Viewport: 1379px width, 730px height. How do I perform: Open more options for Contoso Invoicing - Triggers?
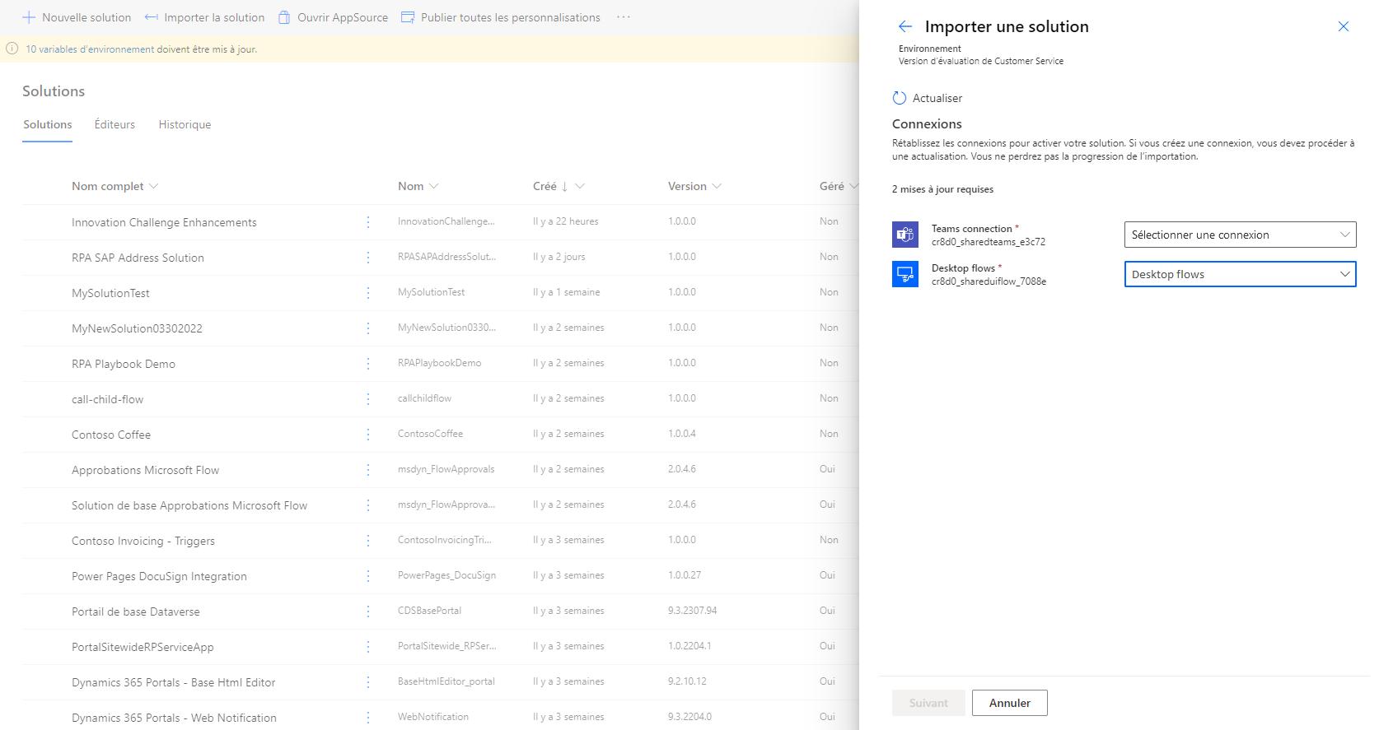[368, 541]
